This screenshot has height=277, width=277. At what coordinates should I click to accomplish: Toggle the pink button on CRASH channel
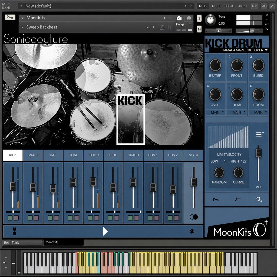pos(137,218)
